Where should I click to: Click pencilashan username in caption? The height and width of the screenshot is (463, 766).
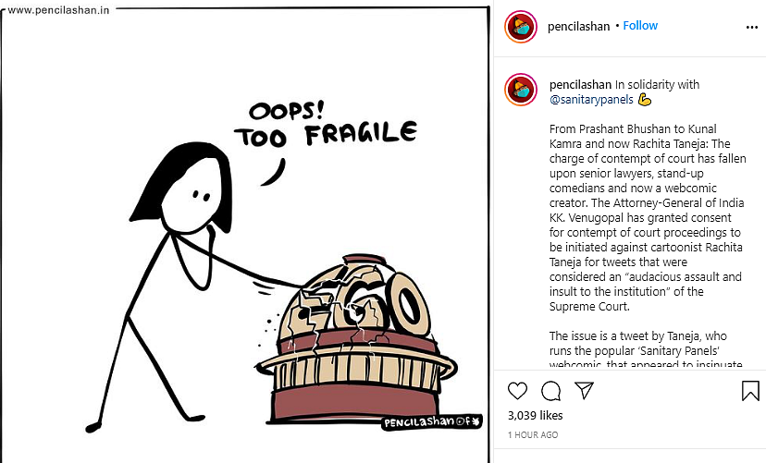tap(580, 84)
